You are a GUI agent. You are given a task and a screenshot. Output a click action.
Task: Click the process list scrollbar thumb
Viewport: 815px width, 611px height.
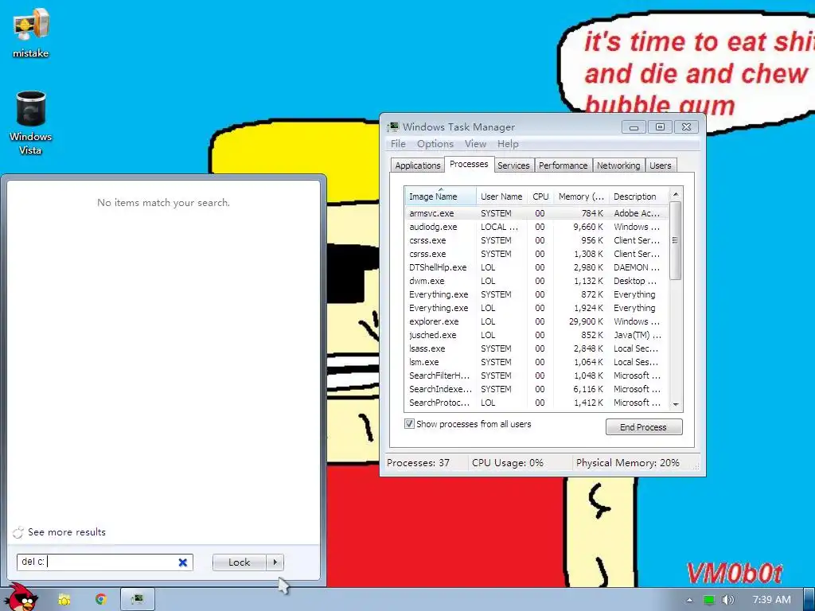tap(676, 240)
